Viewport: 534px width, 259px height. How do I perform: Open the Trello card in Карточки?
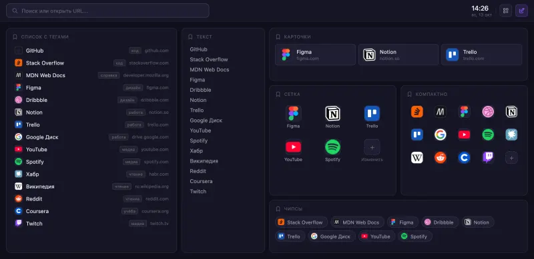[x=481, y=55]
